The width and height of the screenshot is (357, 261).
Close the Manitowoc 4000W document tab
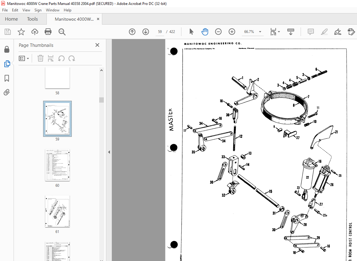click(x=98, y=19)
